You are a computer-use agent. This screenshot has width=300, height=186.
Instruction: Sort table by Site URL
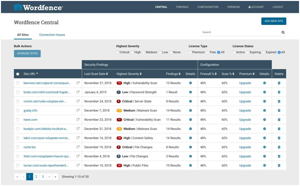tap(31, 74)
